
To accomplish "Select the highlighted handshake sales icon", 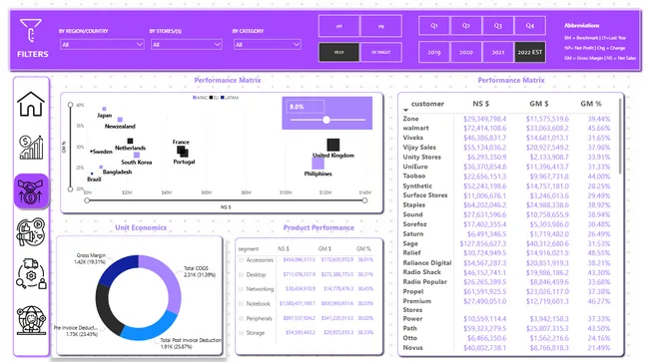I will [x=31, y=190].
